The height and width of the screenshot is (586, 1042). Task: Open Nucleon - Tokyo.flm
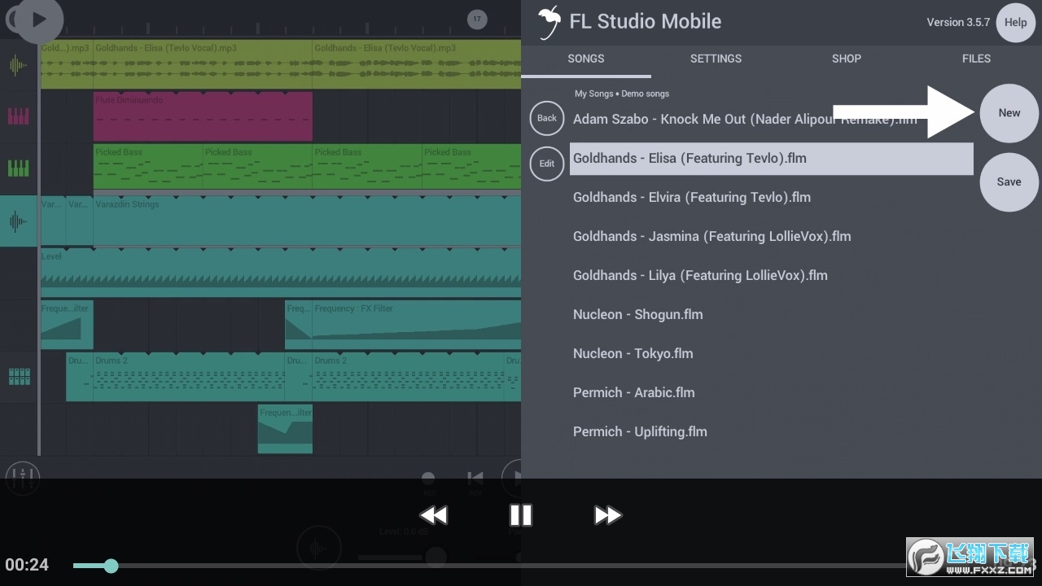(x=633, y=353)
